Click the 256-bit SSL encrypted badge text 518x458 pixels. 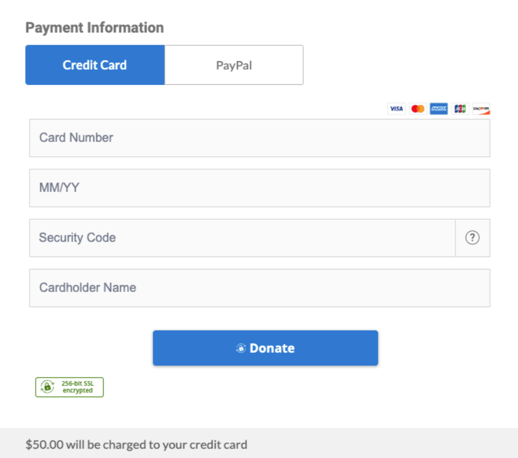[78, 387]
